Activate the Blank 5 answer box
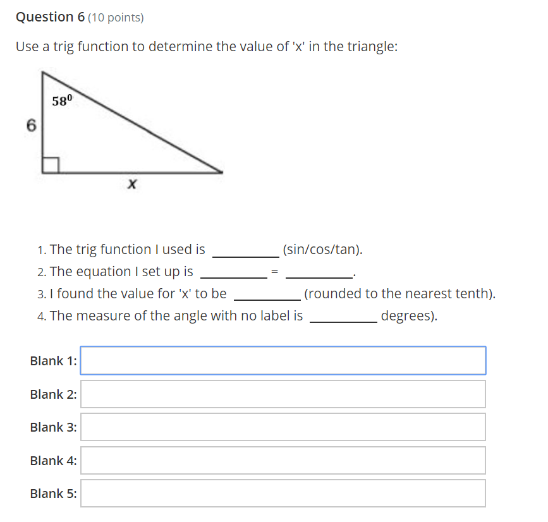Viewport: 548px width, 522px height. (x=283, y=494)
